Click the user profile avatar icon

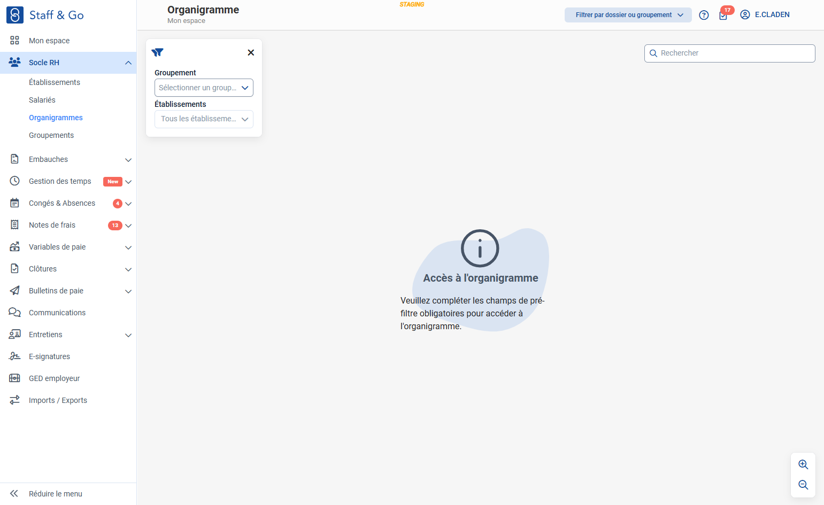[745, 15]
